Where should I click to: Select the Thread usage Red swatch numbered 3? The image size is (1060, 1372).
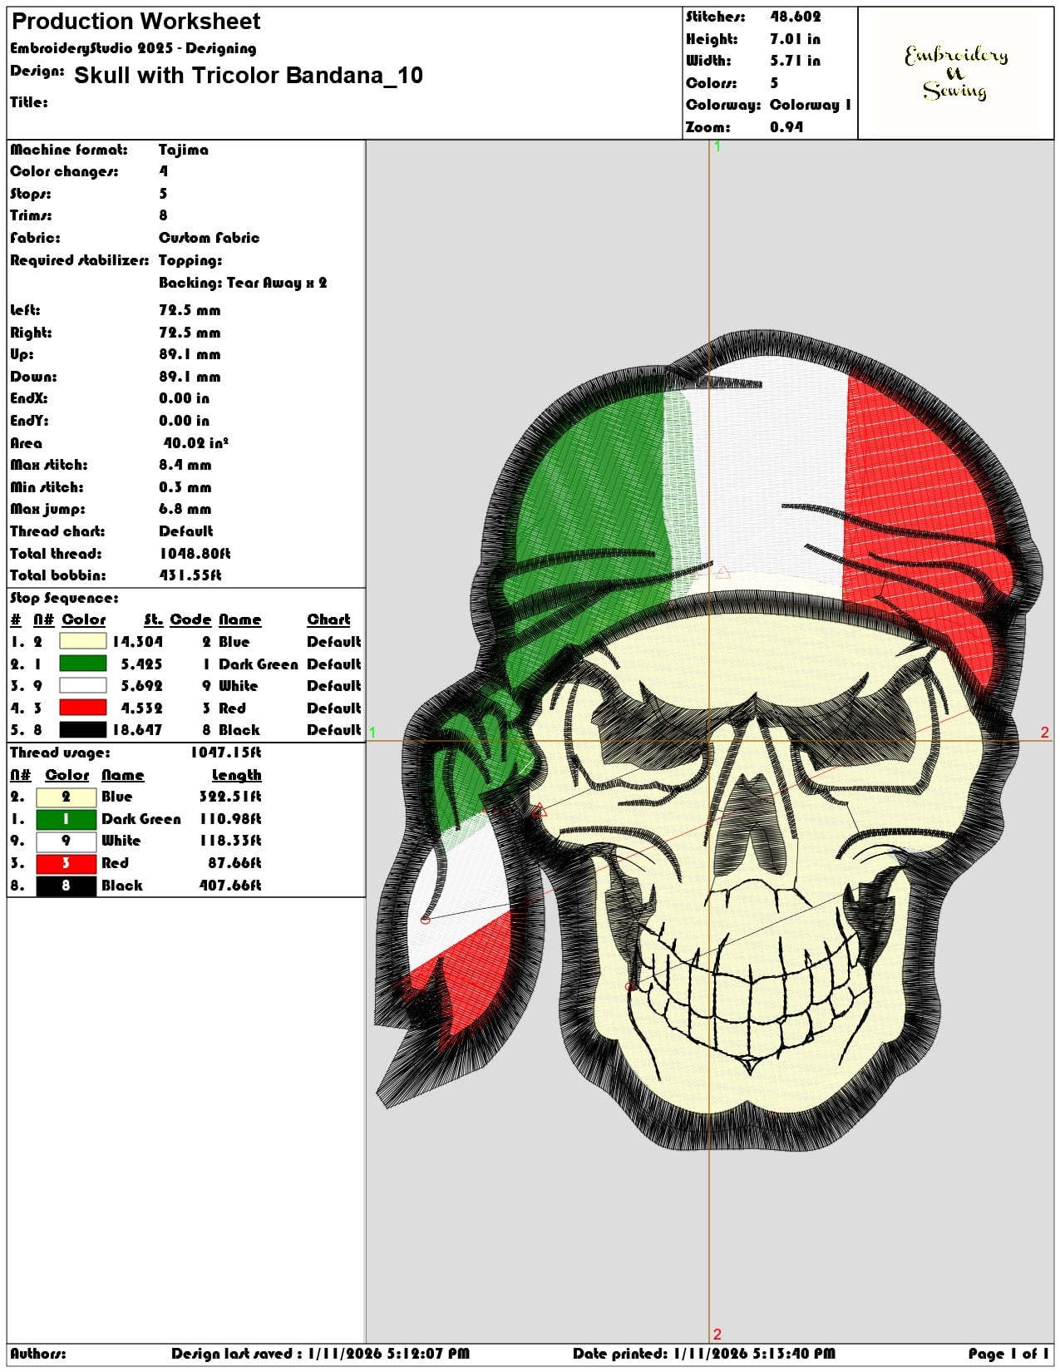pyautogui.click(x=66, y=863)
